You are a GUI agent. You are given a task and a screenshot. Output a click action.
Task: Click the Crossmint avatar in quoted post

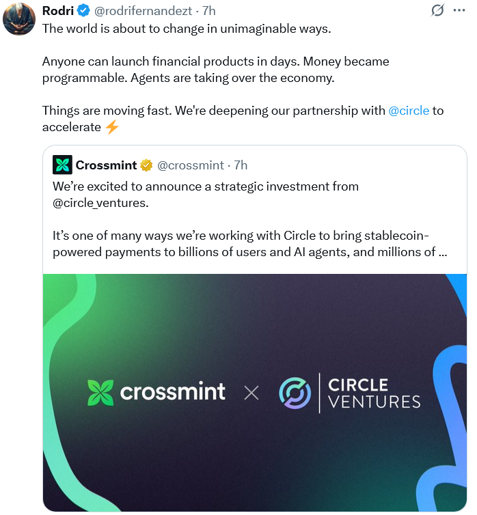tap(62, 165)
